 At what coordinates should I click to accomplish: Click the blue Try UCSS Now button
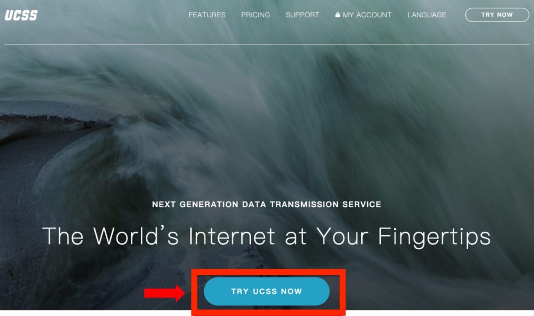coord(267,291)
